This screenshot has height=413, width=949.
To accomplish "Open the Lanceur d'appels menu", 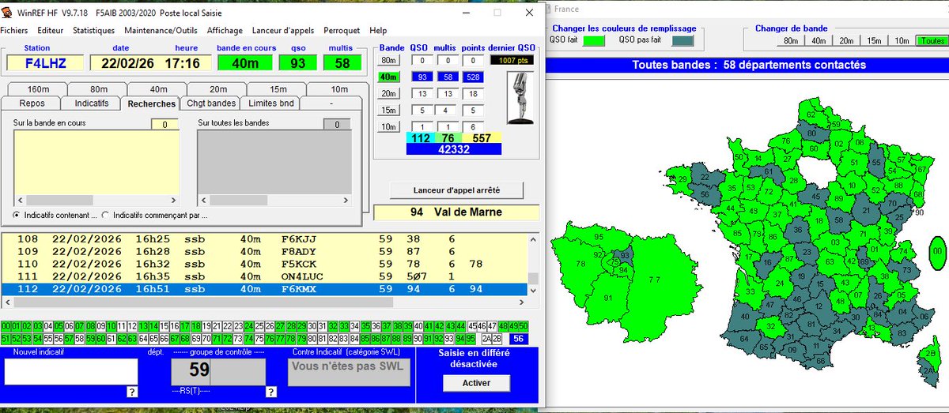I will click(283, 30).
